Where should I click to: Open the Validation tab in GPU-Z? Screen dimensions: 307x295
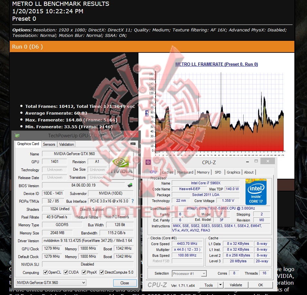click(x=66, y=144)
